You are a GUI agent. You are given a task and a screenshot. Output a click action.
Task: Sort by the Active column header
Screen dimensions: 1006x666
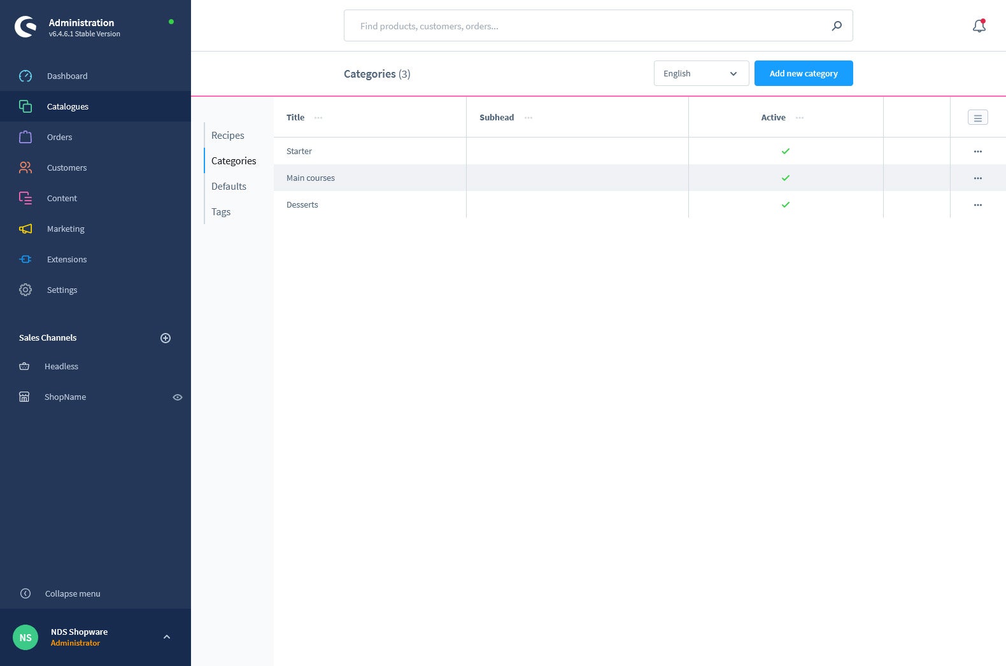pyautogui.click(x=774, y=117)
